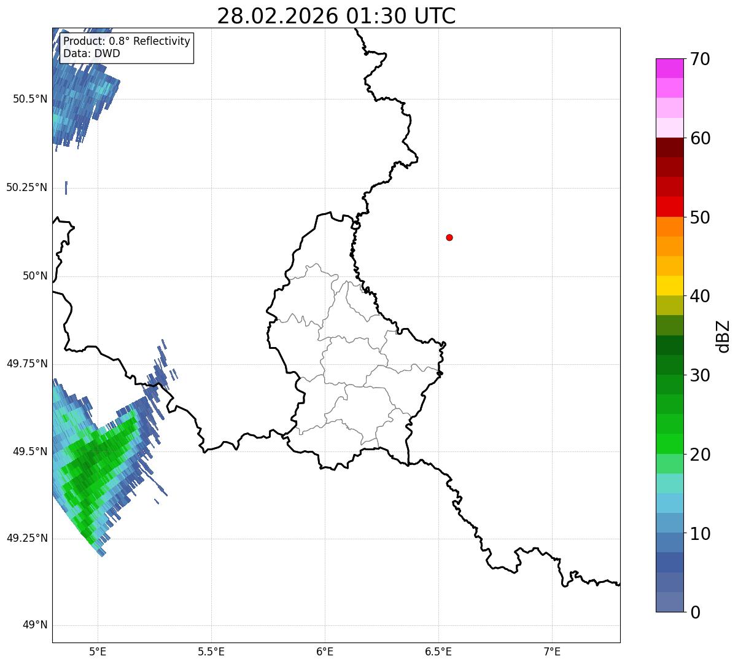
Task: Select the 49.75°N latitude label
Action: [26, 364]
